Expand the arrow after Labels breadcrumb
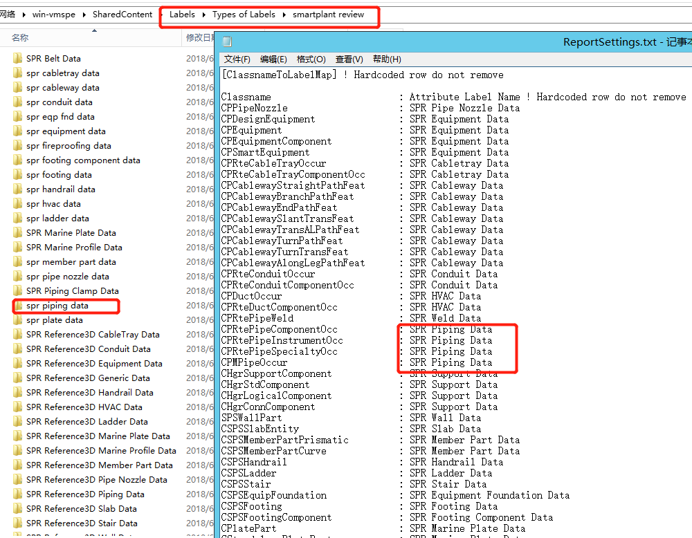This screenshot has height=538, width=692. (204, 15)
